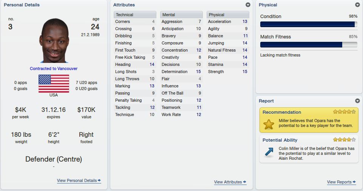Click the Condition progress bar
This screenshot has width=363, height=191.
309,24
